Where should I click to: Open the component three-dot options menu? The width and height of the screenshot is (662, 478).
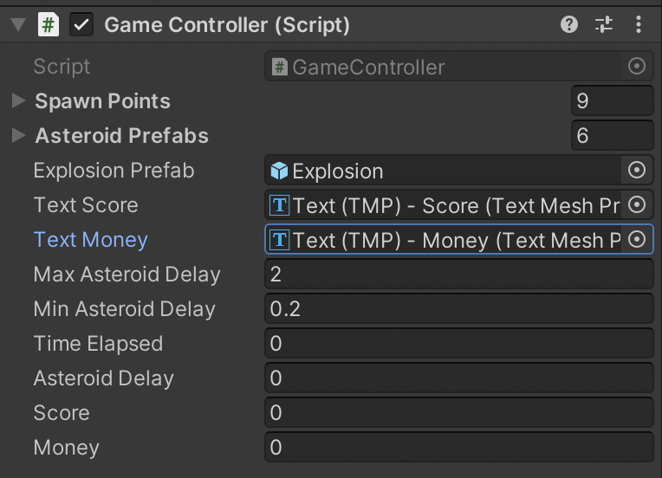point(639,25)
